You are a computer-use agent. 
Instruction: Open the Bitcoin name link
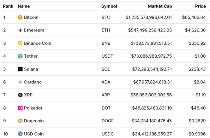(x=31, y=17)
